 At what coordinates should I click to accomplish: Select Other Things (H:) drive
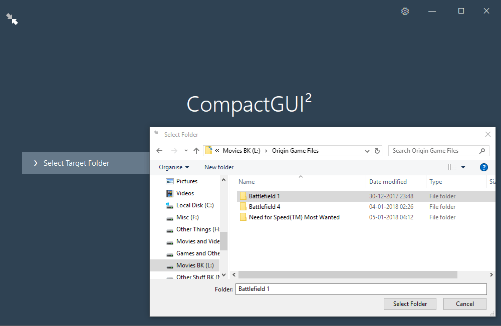(197, 229)
